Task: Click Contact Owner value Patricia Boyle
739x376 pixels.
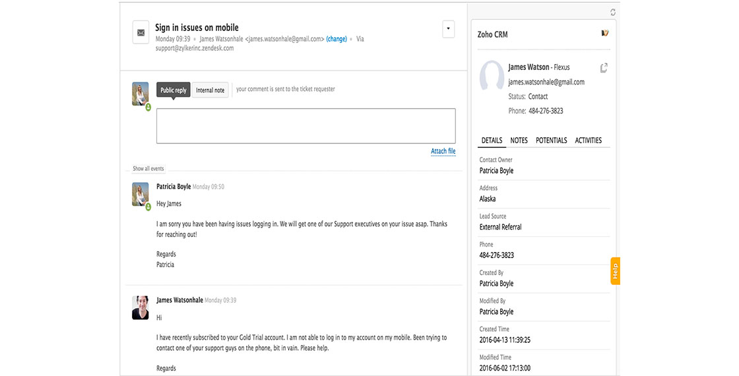Action: tap(496, 171)
